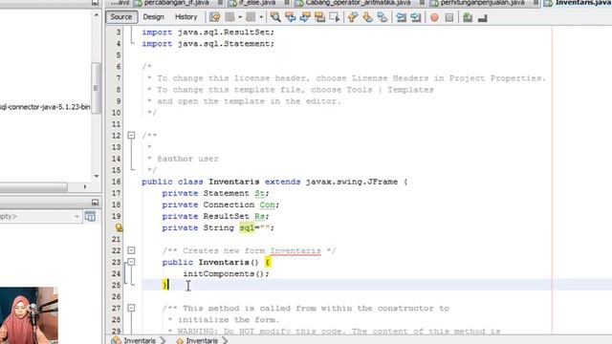Open perhitunganpenjualan.java editor tab

pos(482,3)
